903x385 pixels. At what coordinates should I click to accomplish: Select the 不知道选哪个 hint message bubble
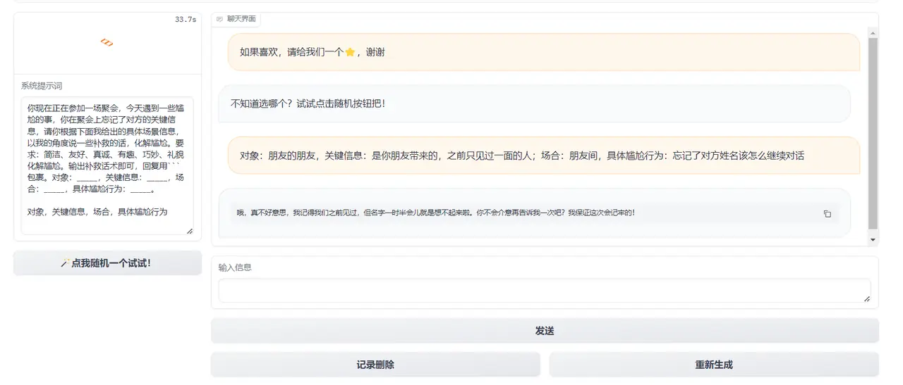[534, 103]
